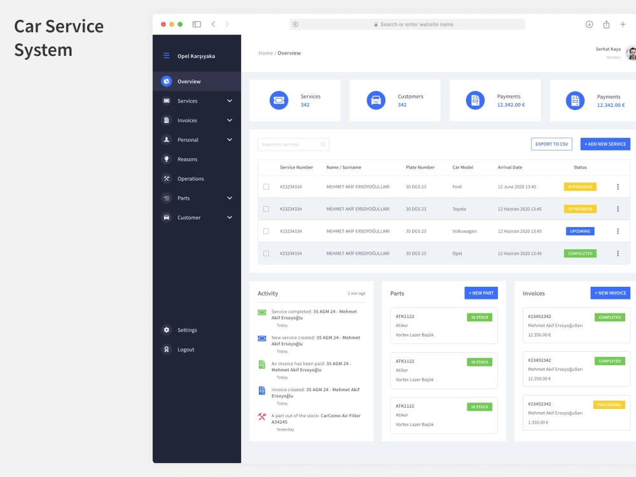The height and width of the screenshot is (477, 636).
Task: Click the Customer car icon in sidebar
Action: (x=166, y=218)
